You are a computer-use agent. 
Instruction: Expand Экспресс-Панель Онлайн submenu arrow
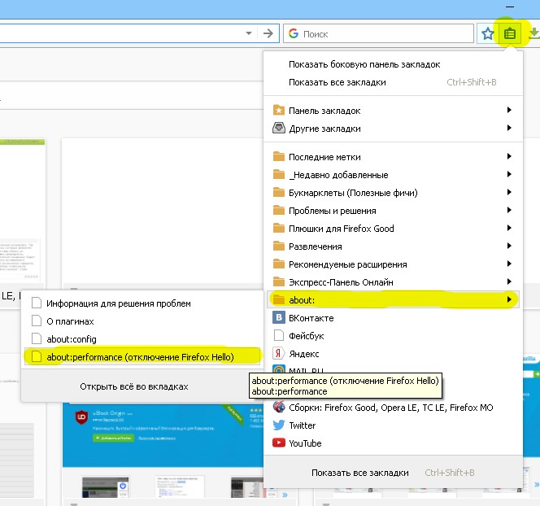click(x=509, y=281)
